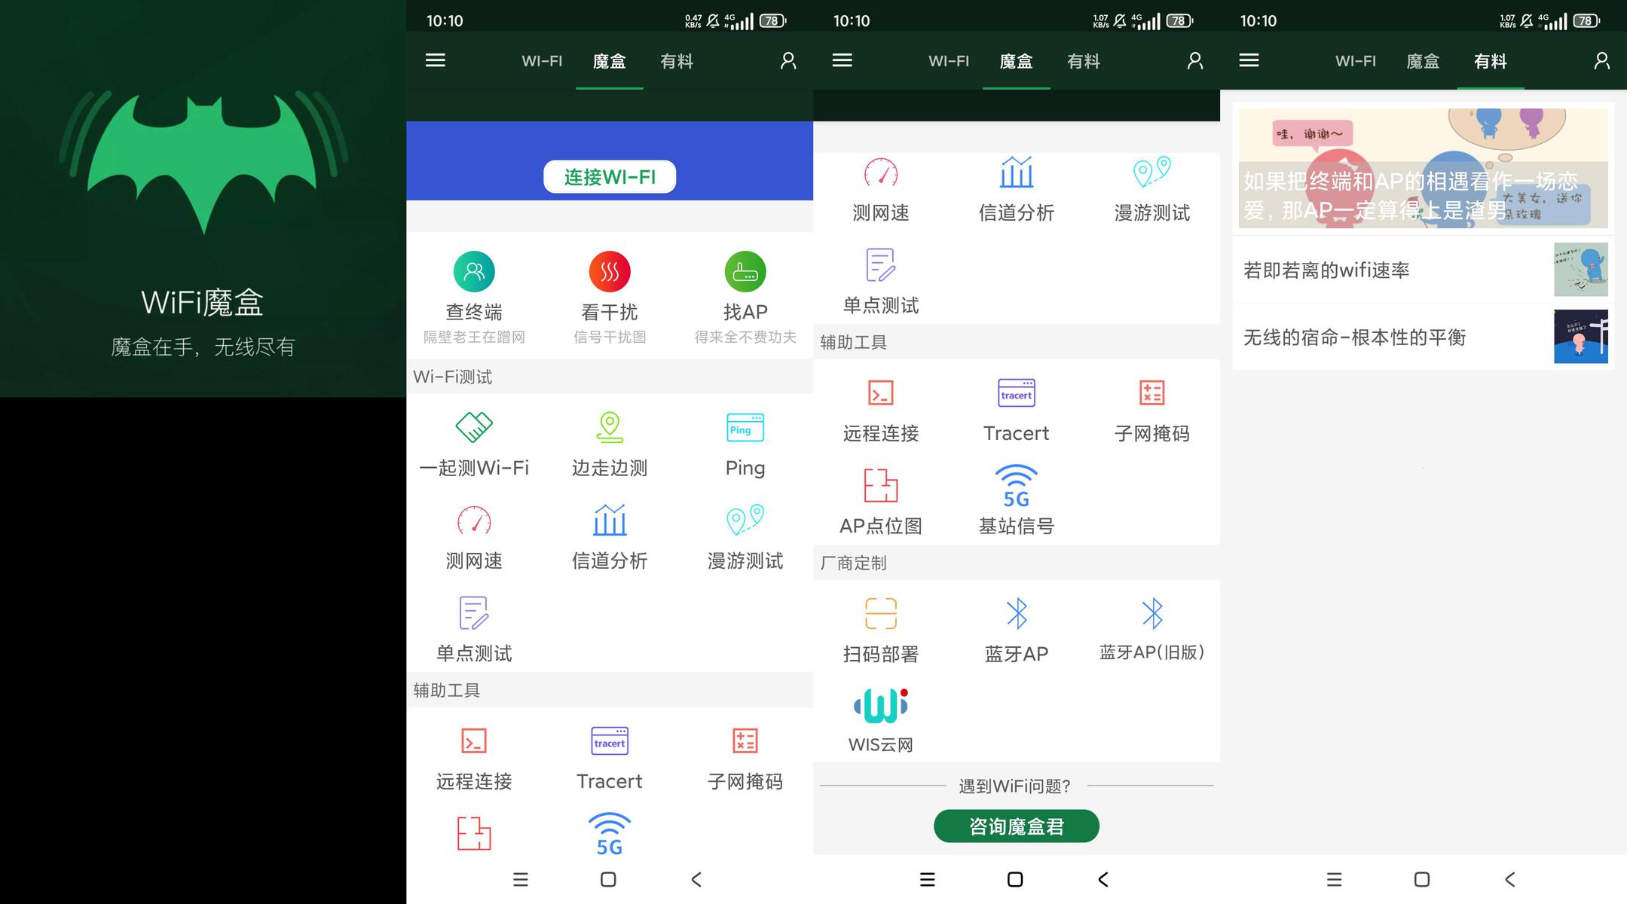Tap 看干扰 interference heatmap icon
Screen dimensions: 1627x904
(x=610, y=272)
